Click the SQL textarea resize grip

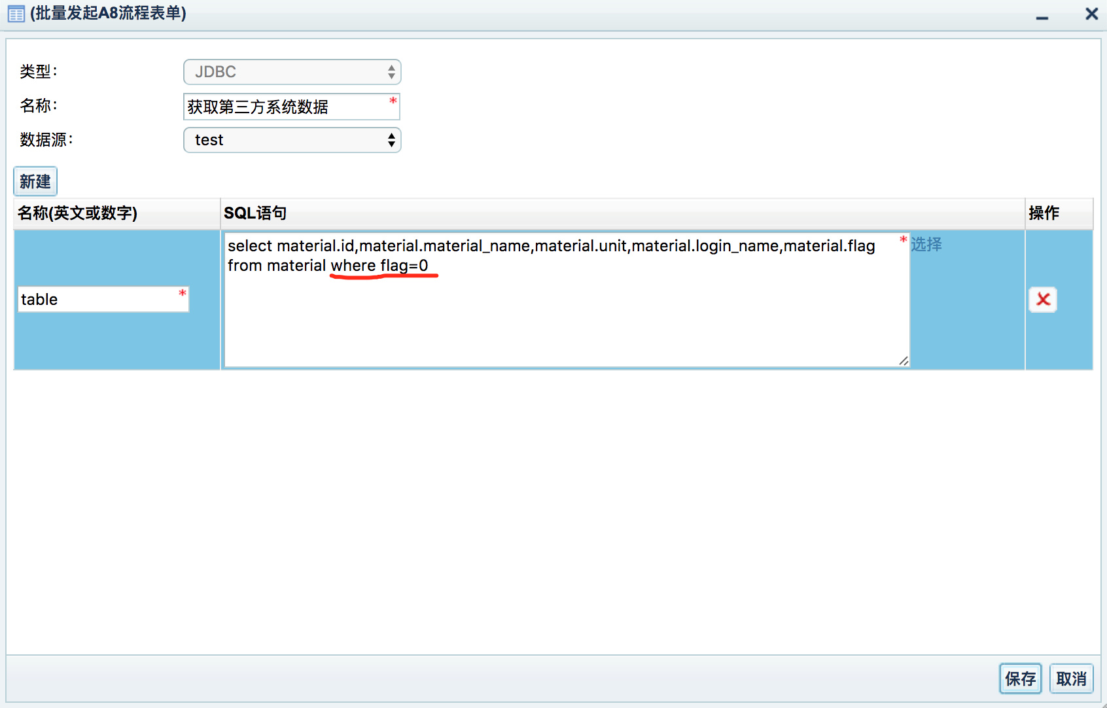point(904,361)
